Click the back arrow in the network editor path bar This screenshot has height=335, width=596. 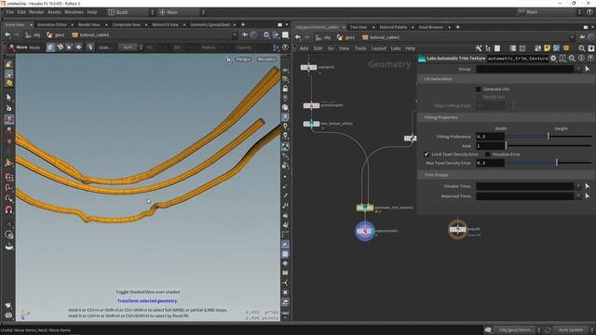[298, 37]
